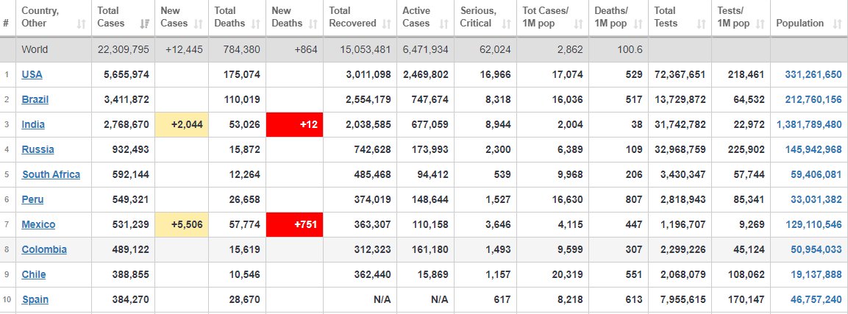Viewport: 848px width, 314px height.
Task: Open the Colombia country link
Action: tap(44, 249)
